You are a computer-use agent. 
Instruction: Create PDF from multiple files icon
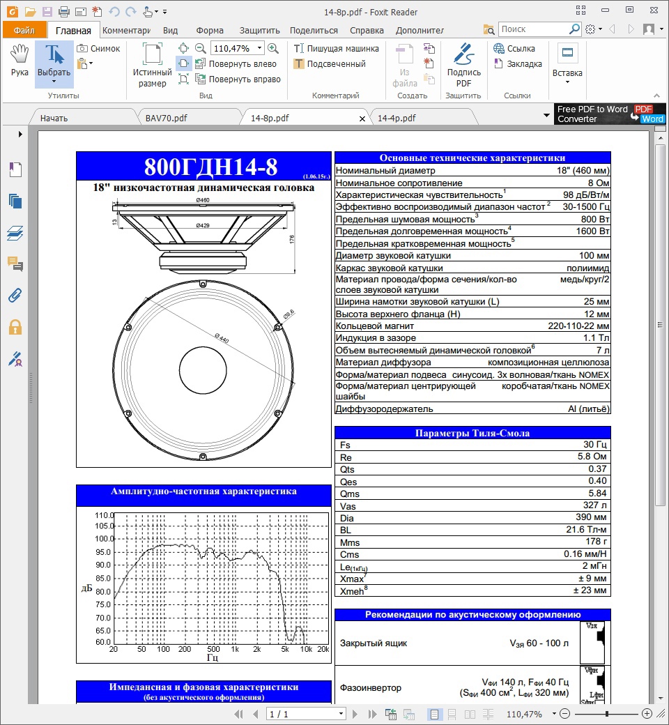(x=429, y=48)
